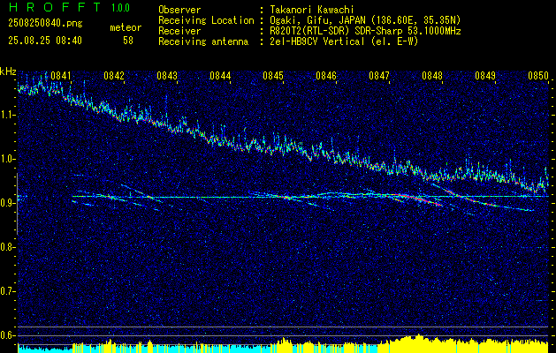
Task: Click the 1.0 kHz axis label
Action: point(7,159)
